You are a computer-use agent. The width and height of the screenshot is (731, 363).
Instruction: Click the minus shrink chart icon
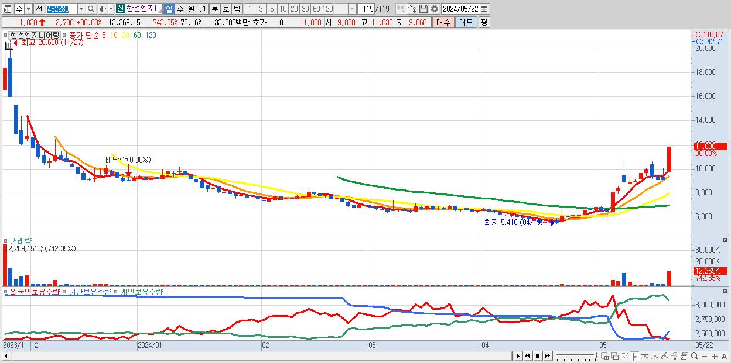704,357
